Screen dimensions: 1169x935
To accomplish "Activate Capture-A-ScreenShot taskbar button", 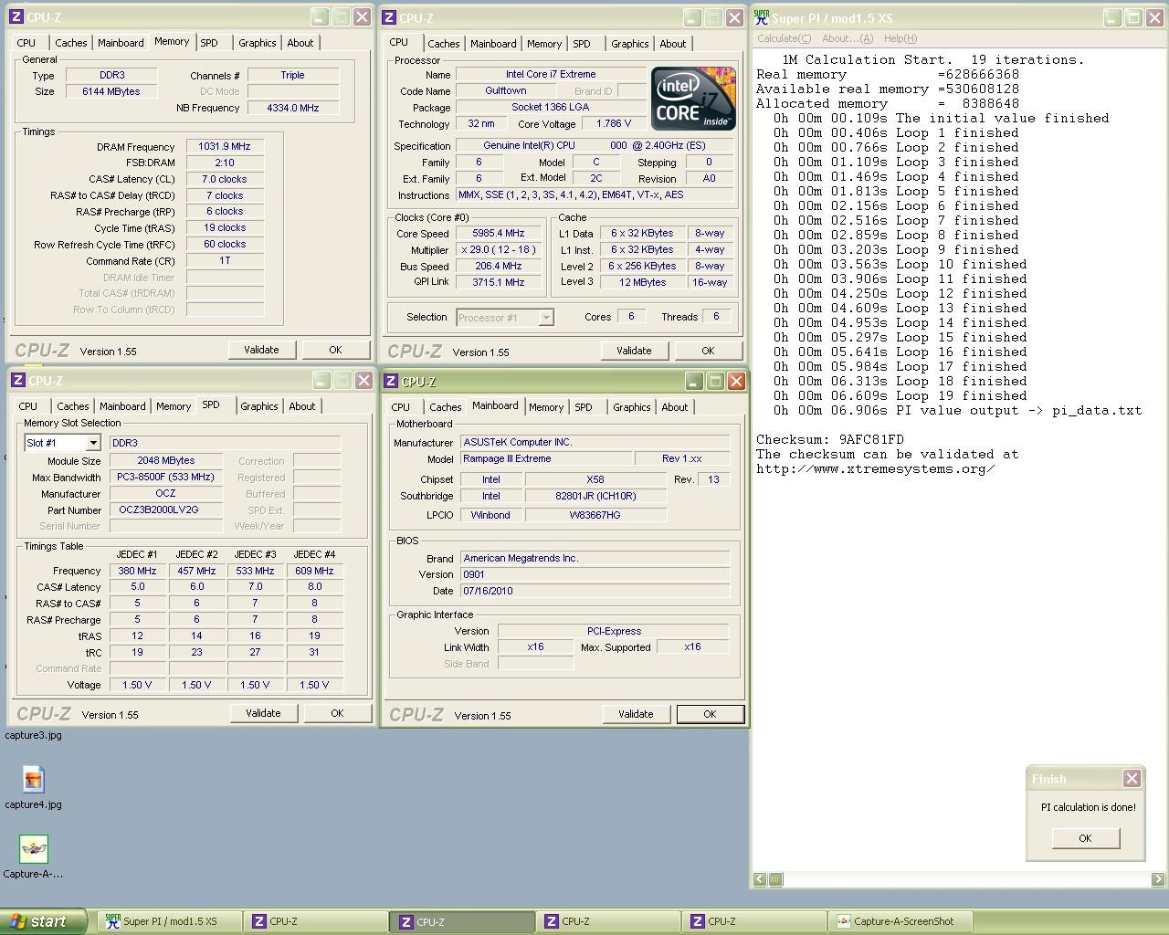I will 901,921.
